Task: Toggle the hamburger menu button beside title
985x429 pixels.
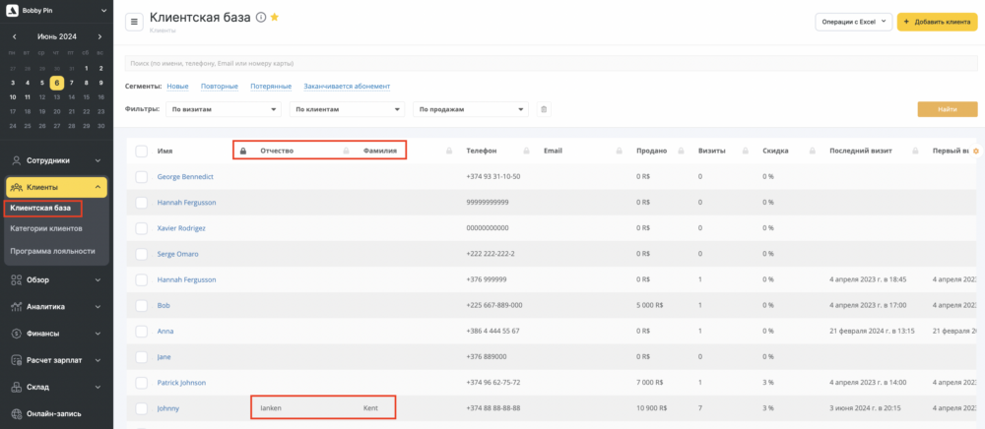Action: [x=134, y=22]
